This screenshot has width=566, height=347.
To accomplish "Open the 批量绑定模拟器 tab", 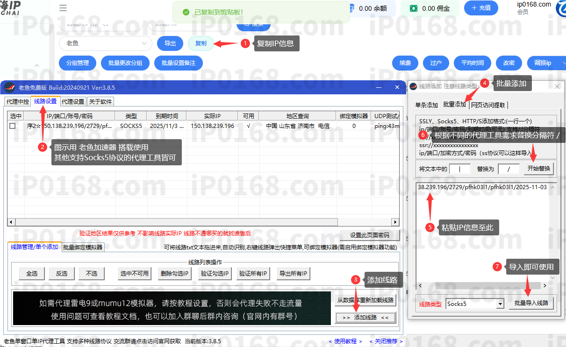I will [82, 248].
